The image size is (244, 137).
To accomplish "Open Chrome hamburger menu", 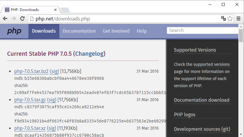I will pos(239,19).
